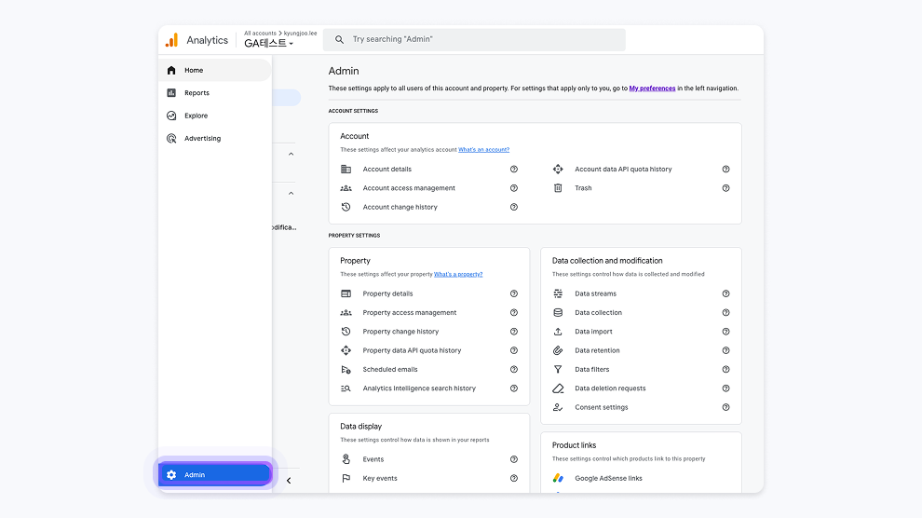Select the Explore navigation item
Screen dimensions: 922x518
[196, 116]
